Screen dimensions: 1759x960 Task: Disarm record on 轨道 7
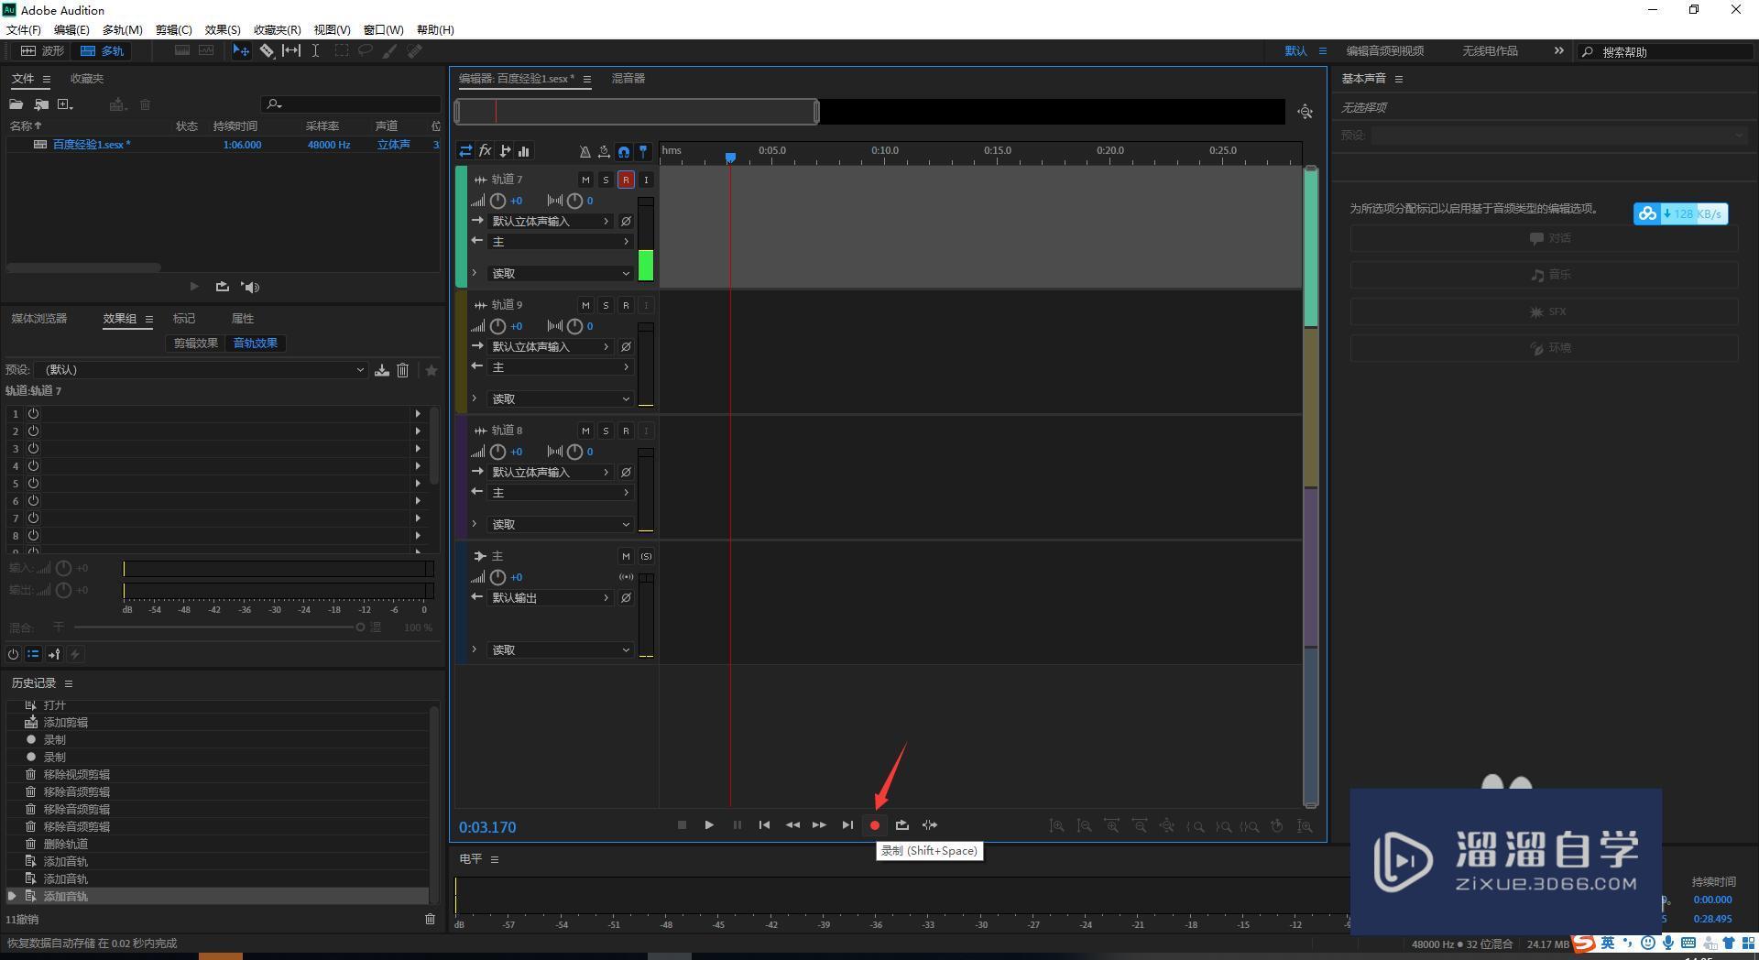(626, 180)
